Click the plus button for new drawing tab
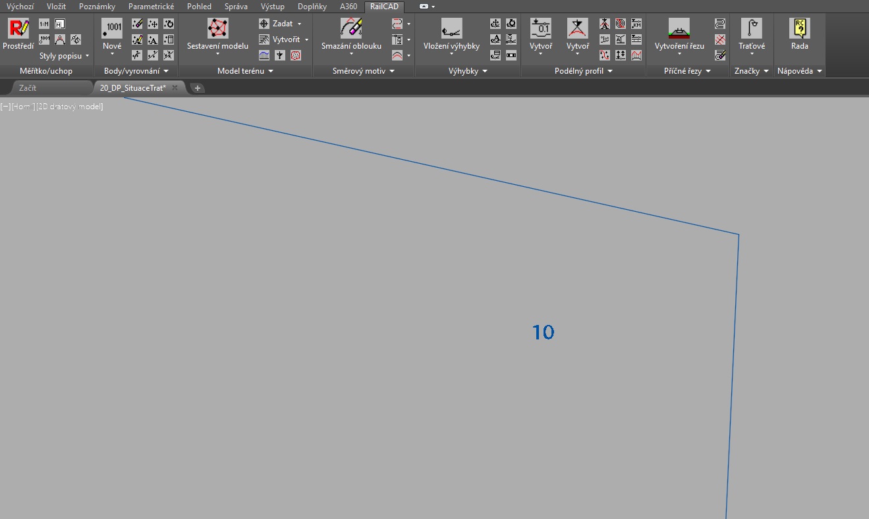The image size is (869, 519). coord(198,88)
